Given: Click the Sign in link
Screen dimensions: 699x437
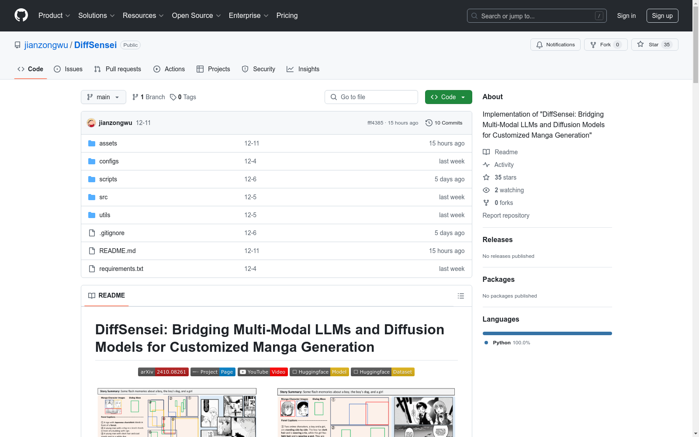Looking at the screenshot, I should 626,16.
